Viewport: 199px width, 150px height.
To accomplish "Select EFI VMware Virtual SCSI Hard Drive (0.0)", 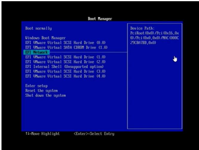I will [x=65, y=43].
